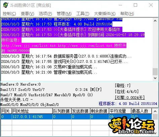Maximize the 斗战胜佛01区 window
Screen dimensions: 159x137
coord(135,5)
